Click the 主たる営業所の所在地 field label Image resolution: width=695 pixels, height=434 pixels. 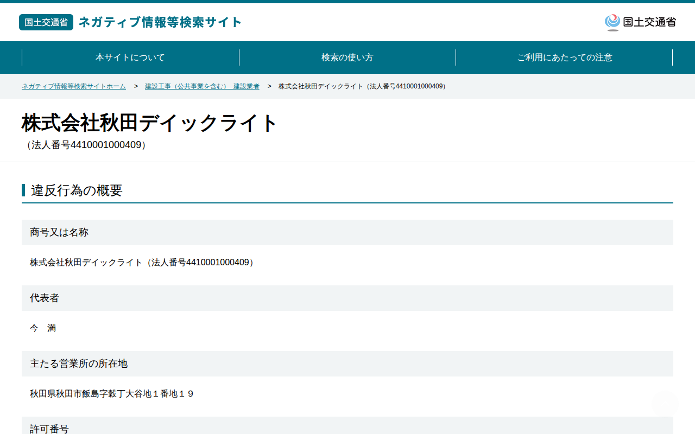[x=79, y=363]
